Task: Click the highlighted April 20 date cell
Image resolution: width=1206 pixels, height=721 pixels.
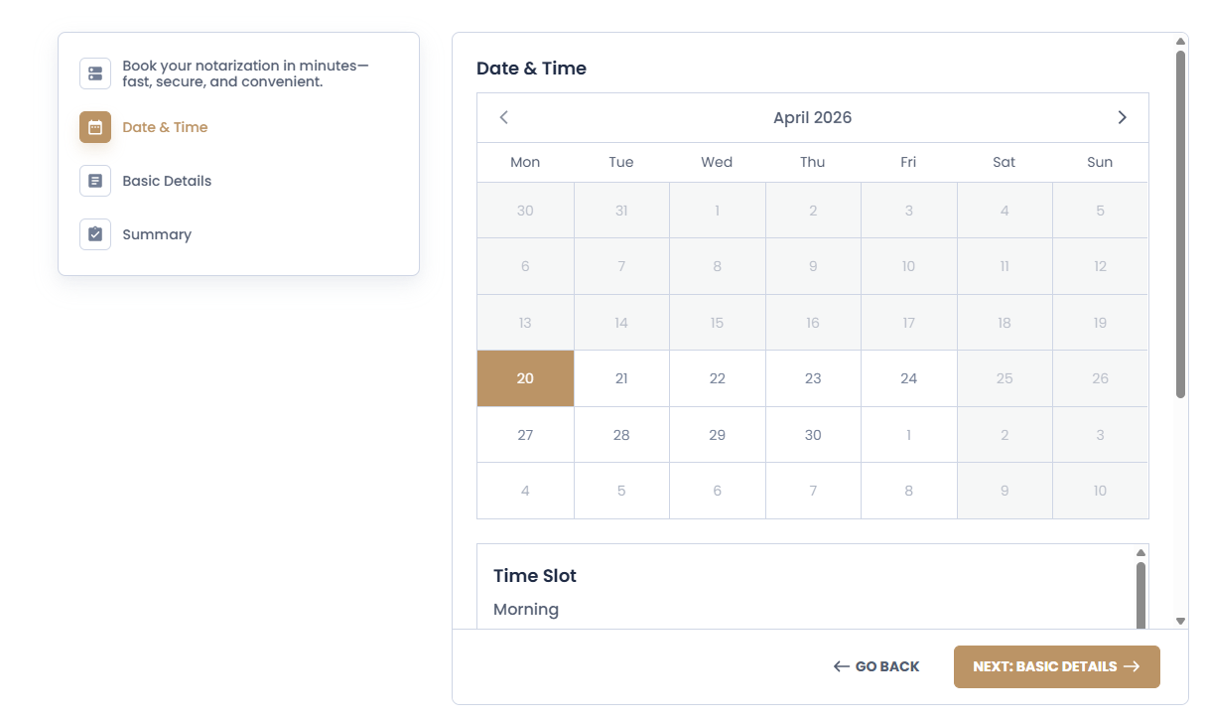Action: (525, 378)
